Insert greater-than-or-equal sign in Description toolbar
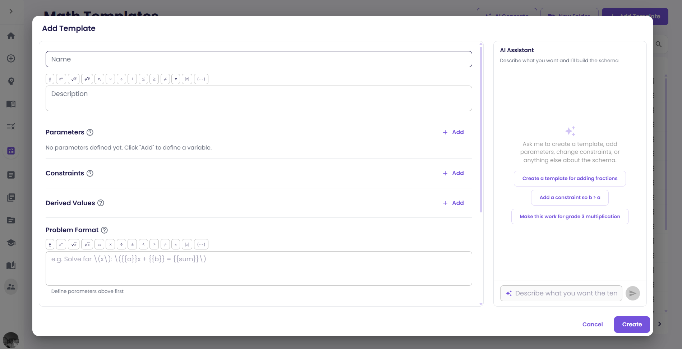682x349 pixels. point(154,79)
